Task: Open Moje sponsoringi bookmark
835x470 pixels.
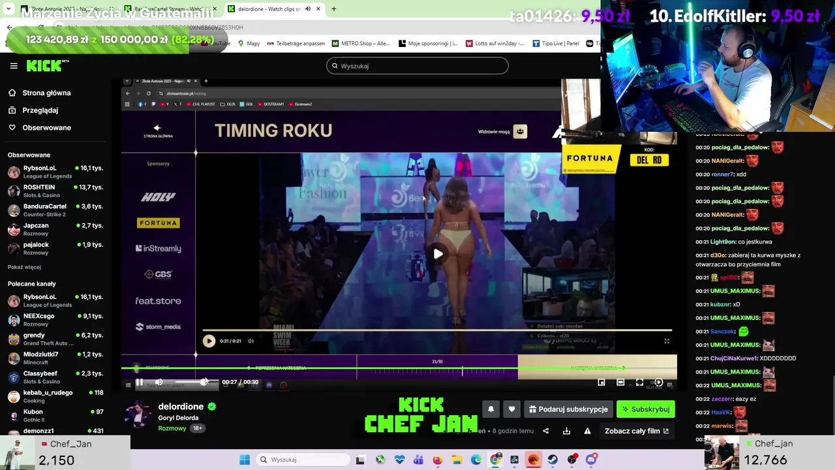Action: point(427,44)
